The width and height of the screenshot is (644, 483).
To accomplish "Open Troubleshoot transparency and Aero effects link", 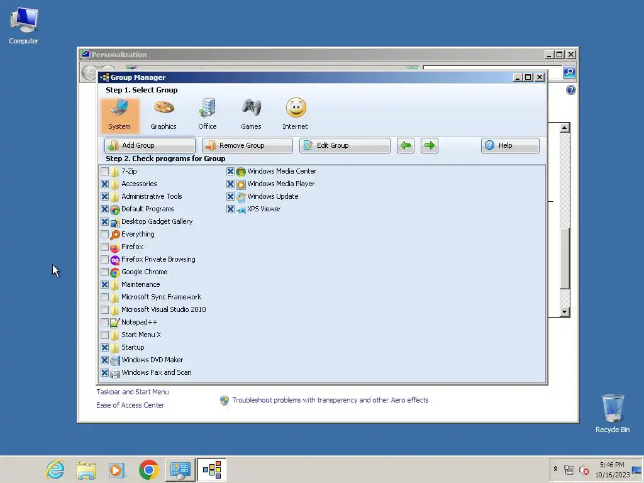I will click(x=330, y=400).
